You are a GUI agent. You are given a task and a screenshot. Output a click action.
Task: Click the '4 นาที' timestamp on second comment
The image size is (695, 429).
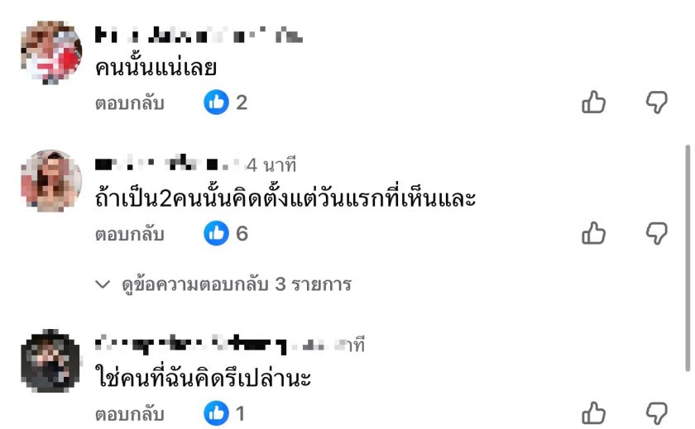(x=271, y=165)
